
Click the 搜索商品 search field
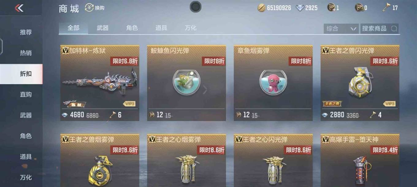pyautogui.click(x=380, y=29)
